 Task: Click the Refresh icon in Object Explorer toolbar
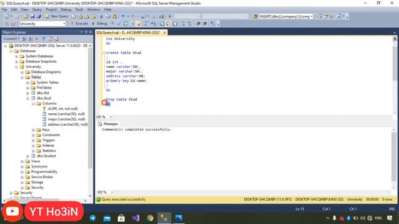tap(50, 39)
